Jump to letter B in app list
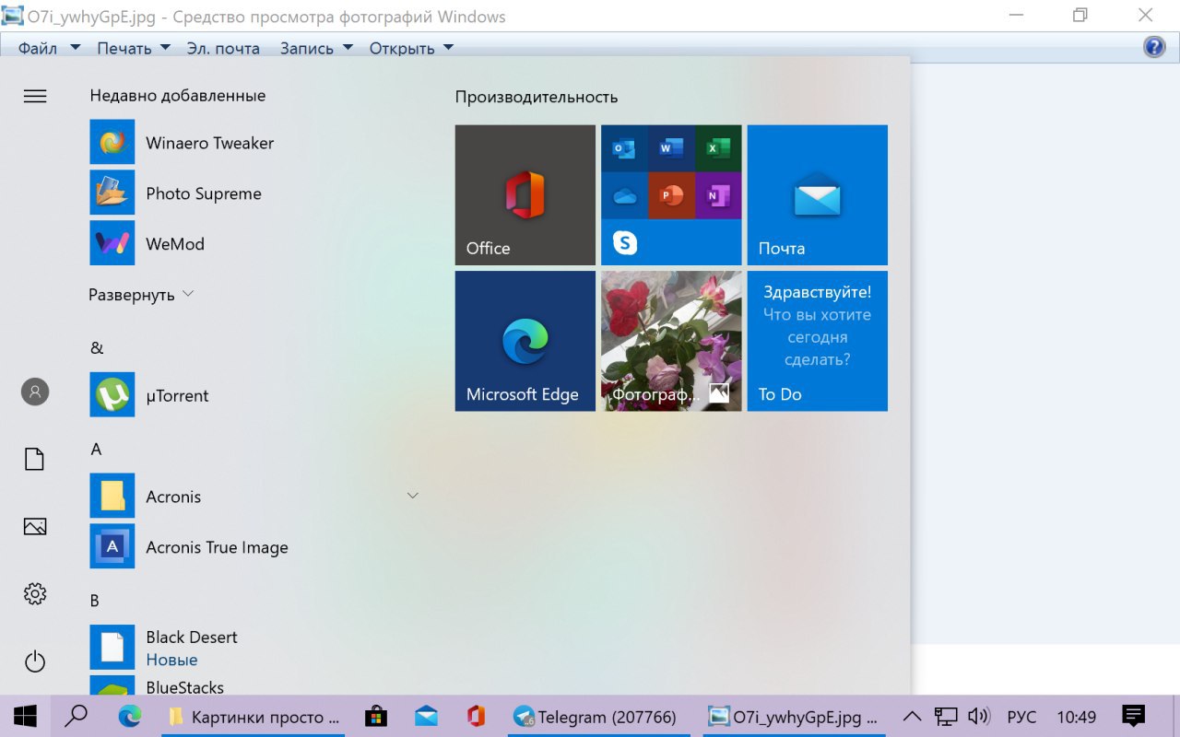Screen dimensions: 1180x737 (x=94, y=601)
